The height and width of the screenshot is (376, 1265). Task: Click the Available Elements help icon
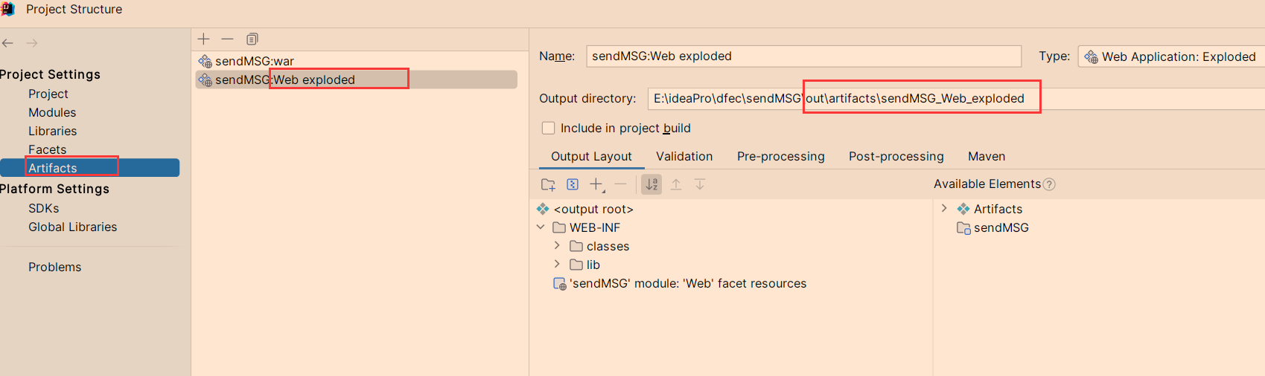(x=1049, y=184)
